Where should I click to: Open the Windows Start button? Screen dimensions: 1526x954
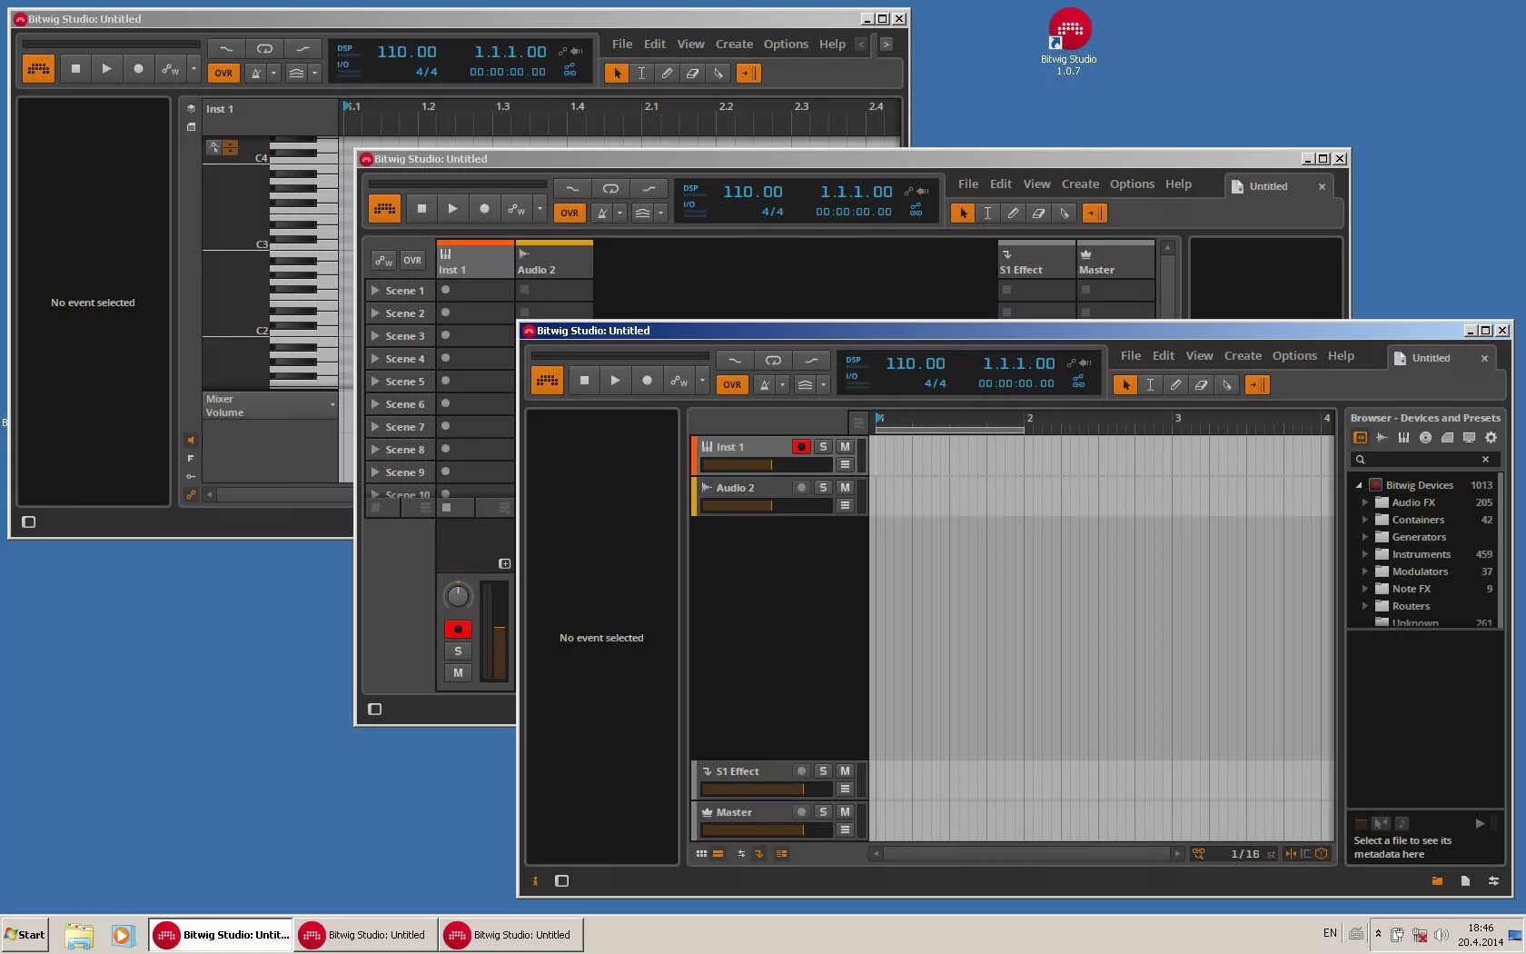coord(25,935)
